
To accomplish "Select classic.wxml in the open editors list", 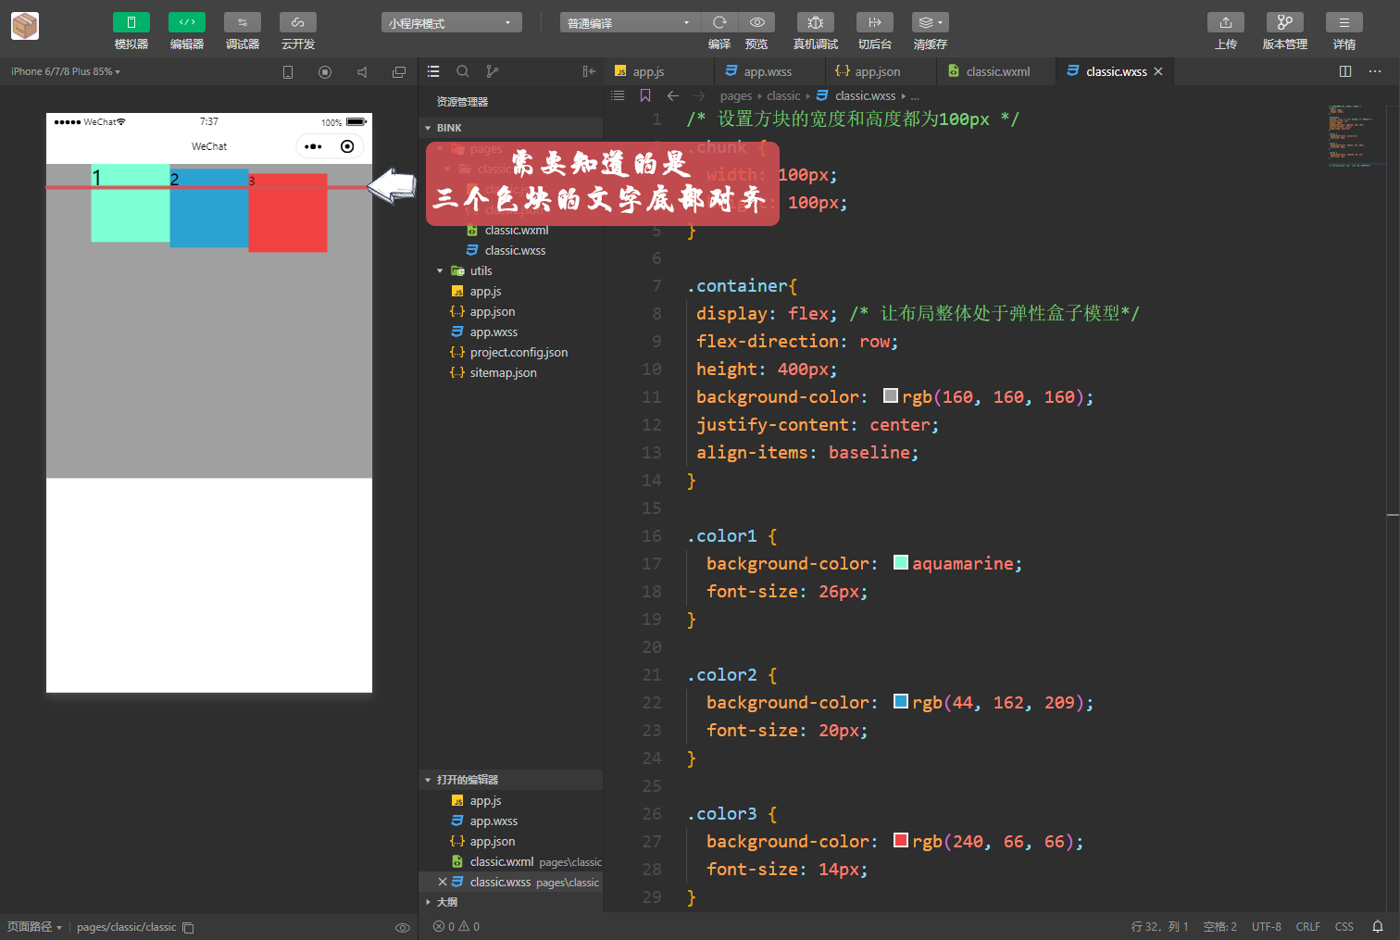I will pyautogui.click(x=510, y=862).
